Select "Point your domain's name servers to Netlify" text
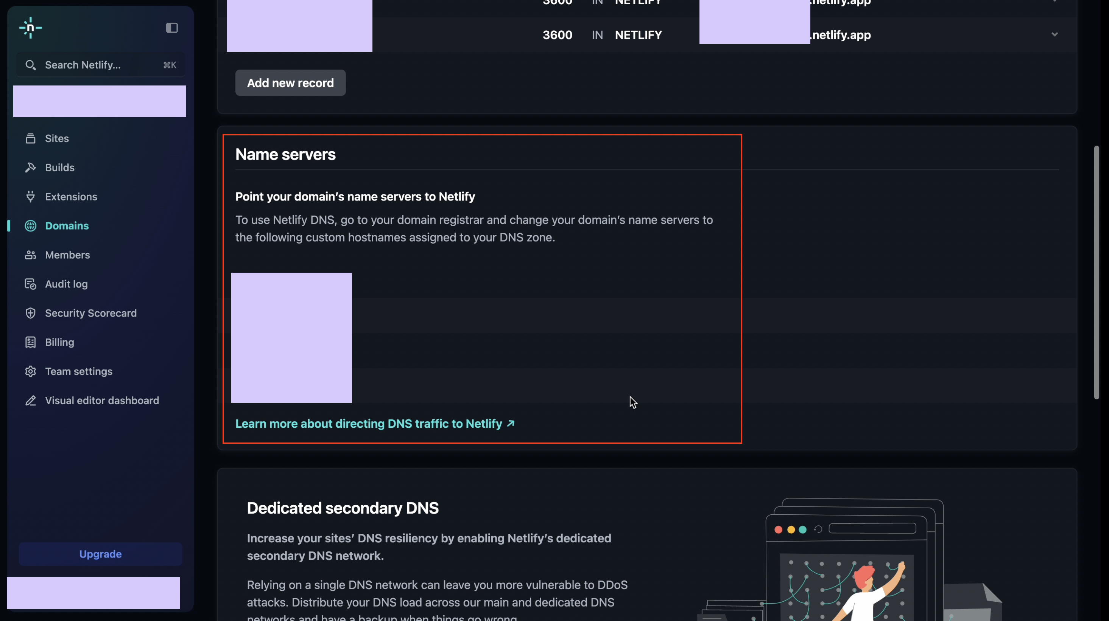Screen dimensions: 1109x621 (355, 197)
